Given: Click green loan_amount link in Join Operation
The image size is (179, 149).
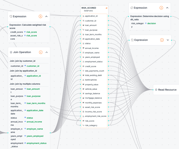Looking at the screenshot, I should point(33,89).
